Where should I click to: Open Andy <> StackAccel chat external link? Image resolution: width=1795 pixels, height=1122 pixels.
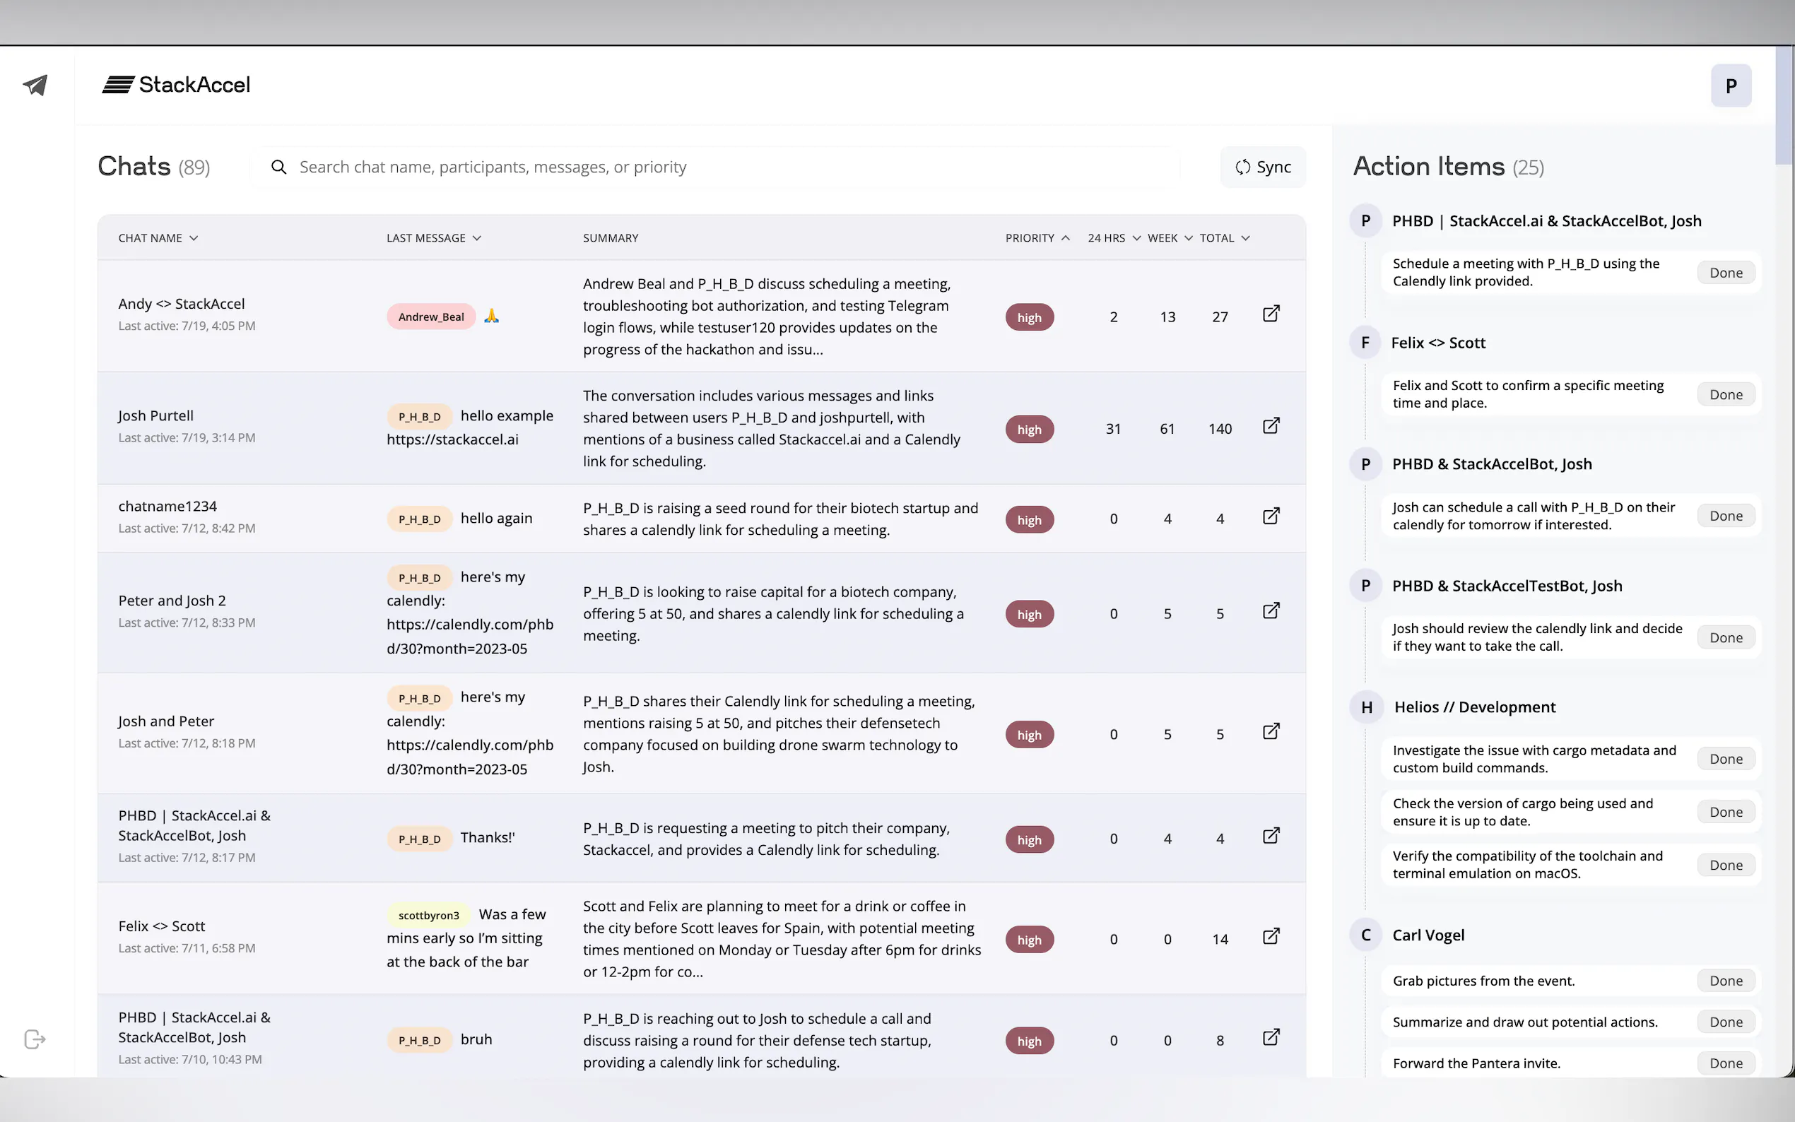pyautogui.click(x=1271, y=314)
